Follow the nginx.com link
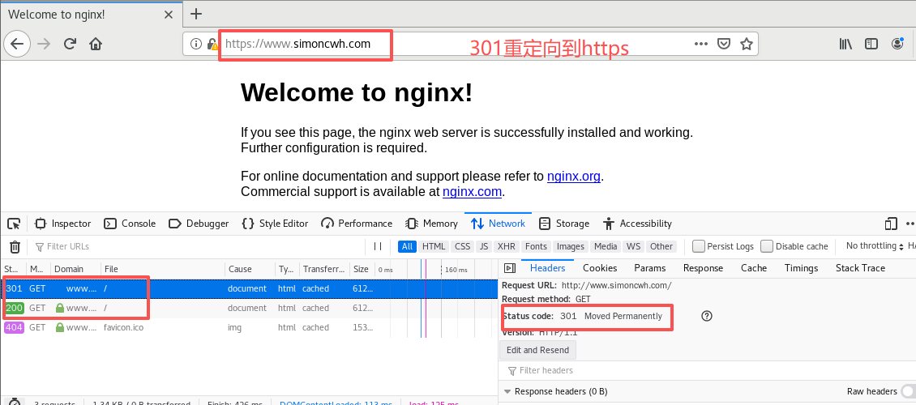This screenshot has width=916, height=405. tap(472, 191)
